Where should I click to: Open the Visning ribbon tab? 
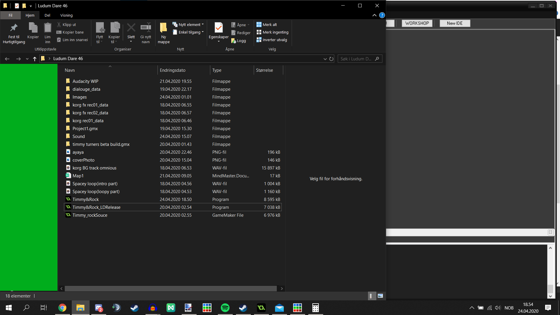(66, 15)
